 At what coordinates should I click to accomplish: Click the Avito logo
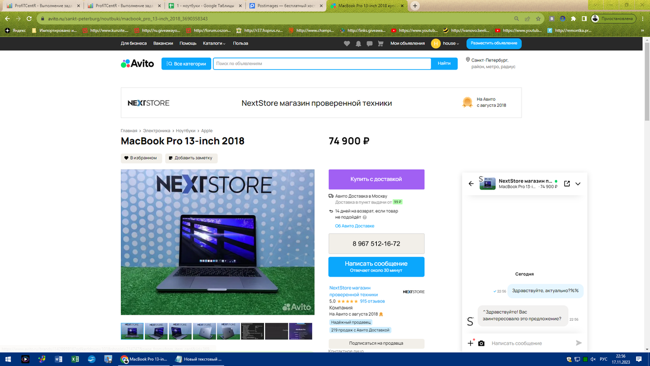pyautogui.click(x=137, y=63)
